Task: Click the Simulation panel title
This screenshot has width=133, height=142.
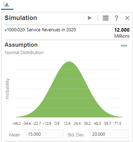Action: (x=21, y=18)
